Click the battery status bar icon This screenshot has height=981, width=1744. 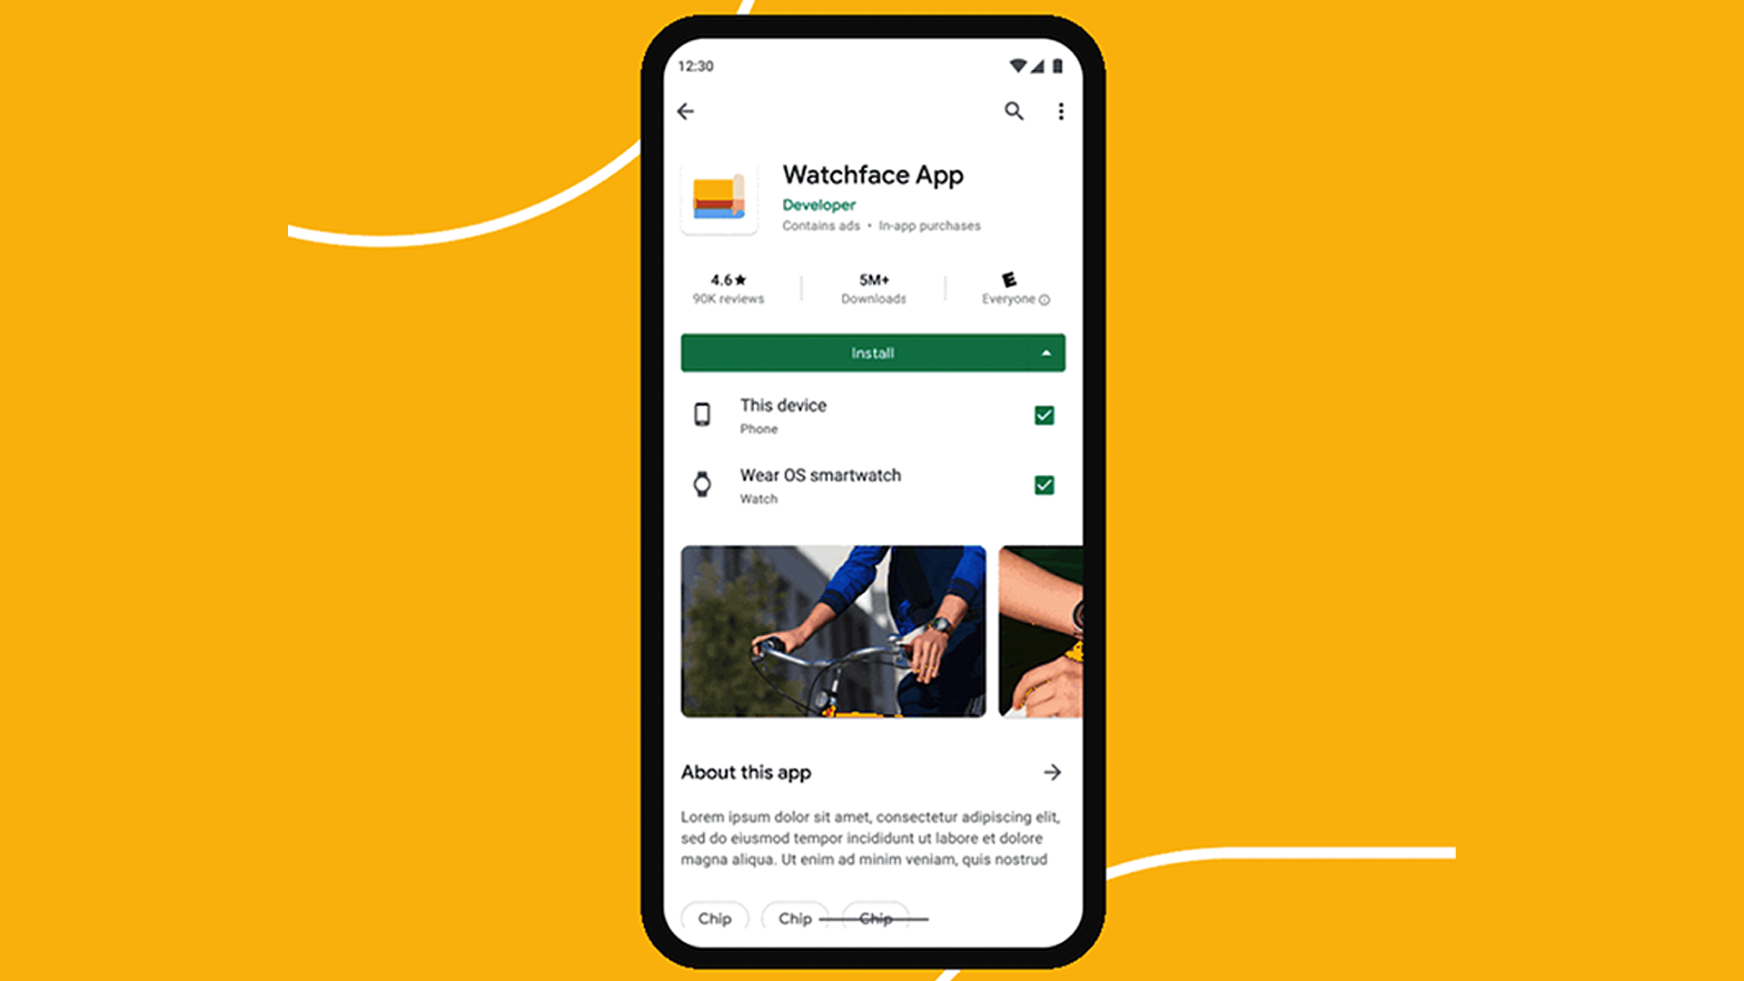click(x=1059, y=66)
